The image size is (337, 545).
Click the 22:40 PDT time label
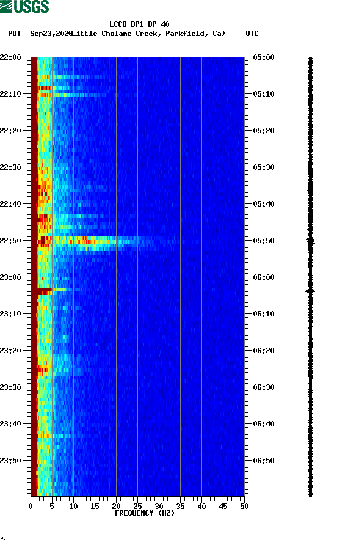click(x=10, y=204)
